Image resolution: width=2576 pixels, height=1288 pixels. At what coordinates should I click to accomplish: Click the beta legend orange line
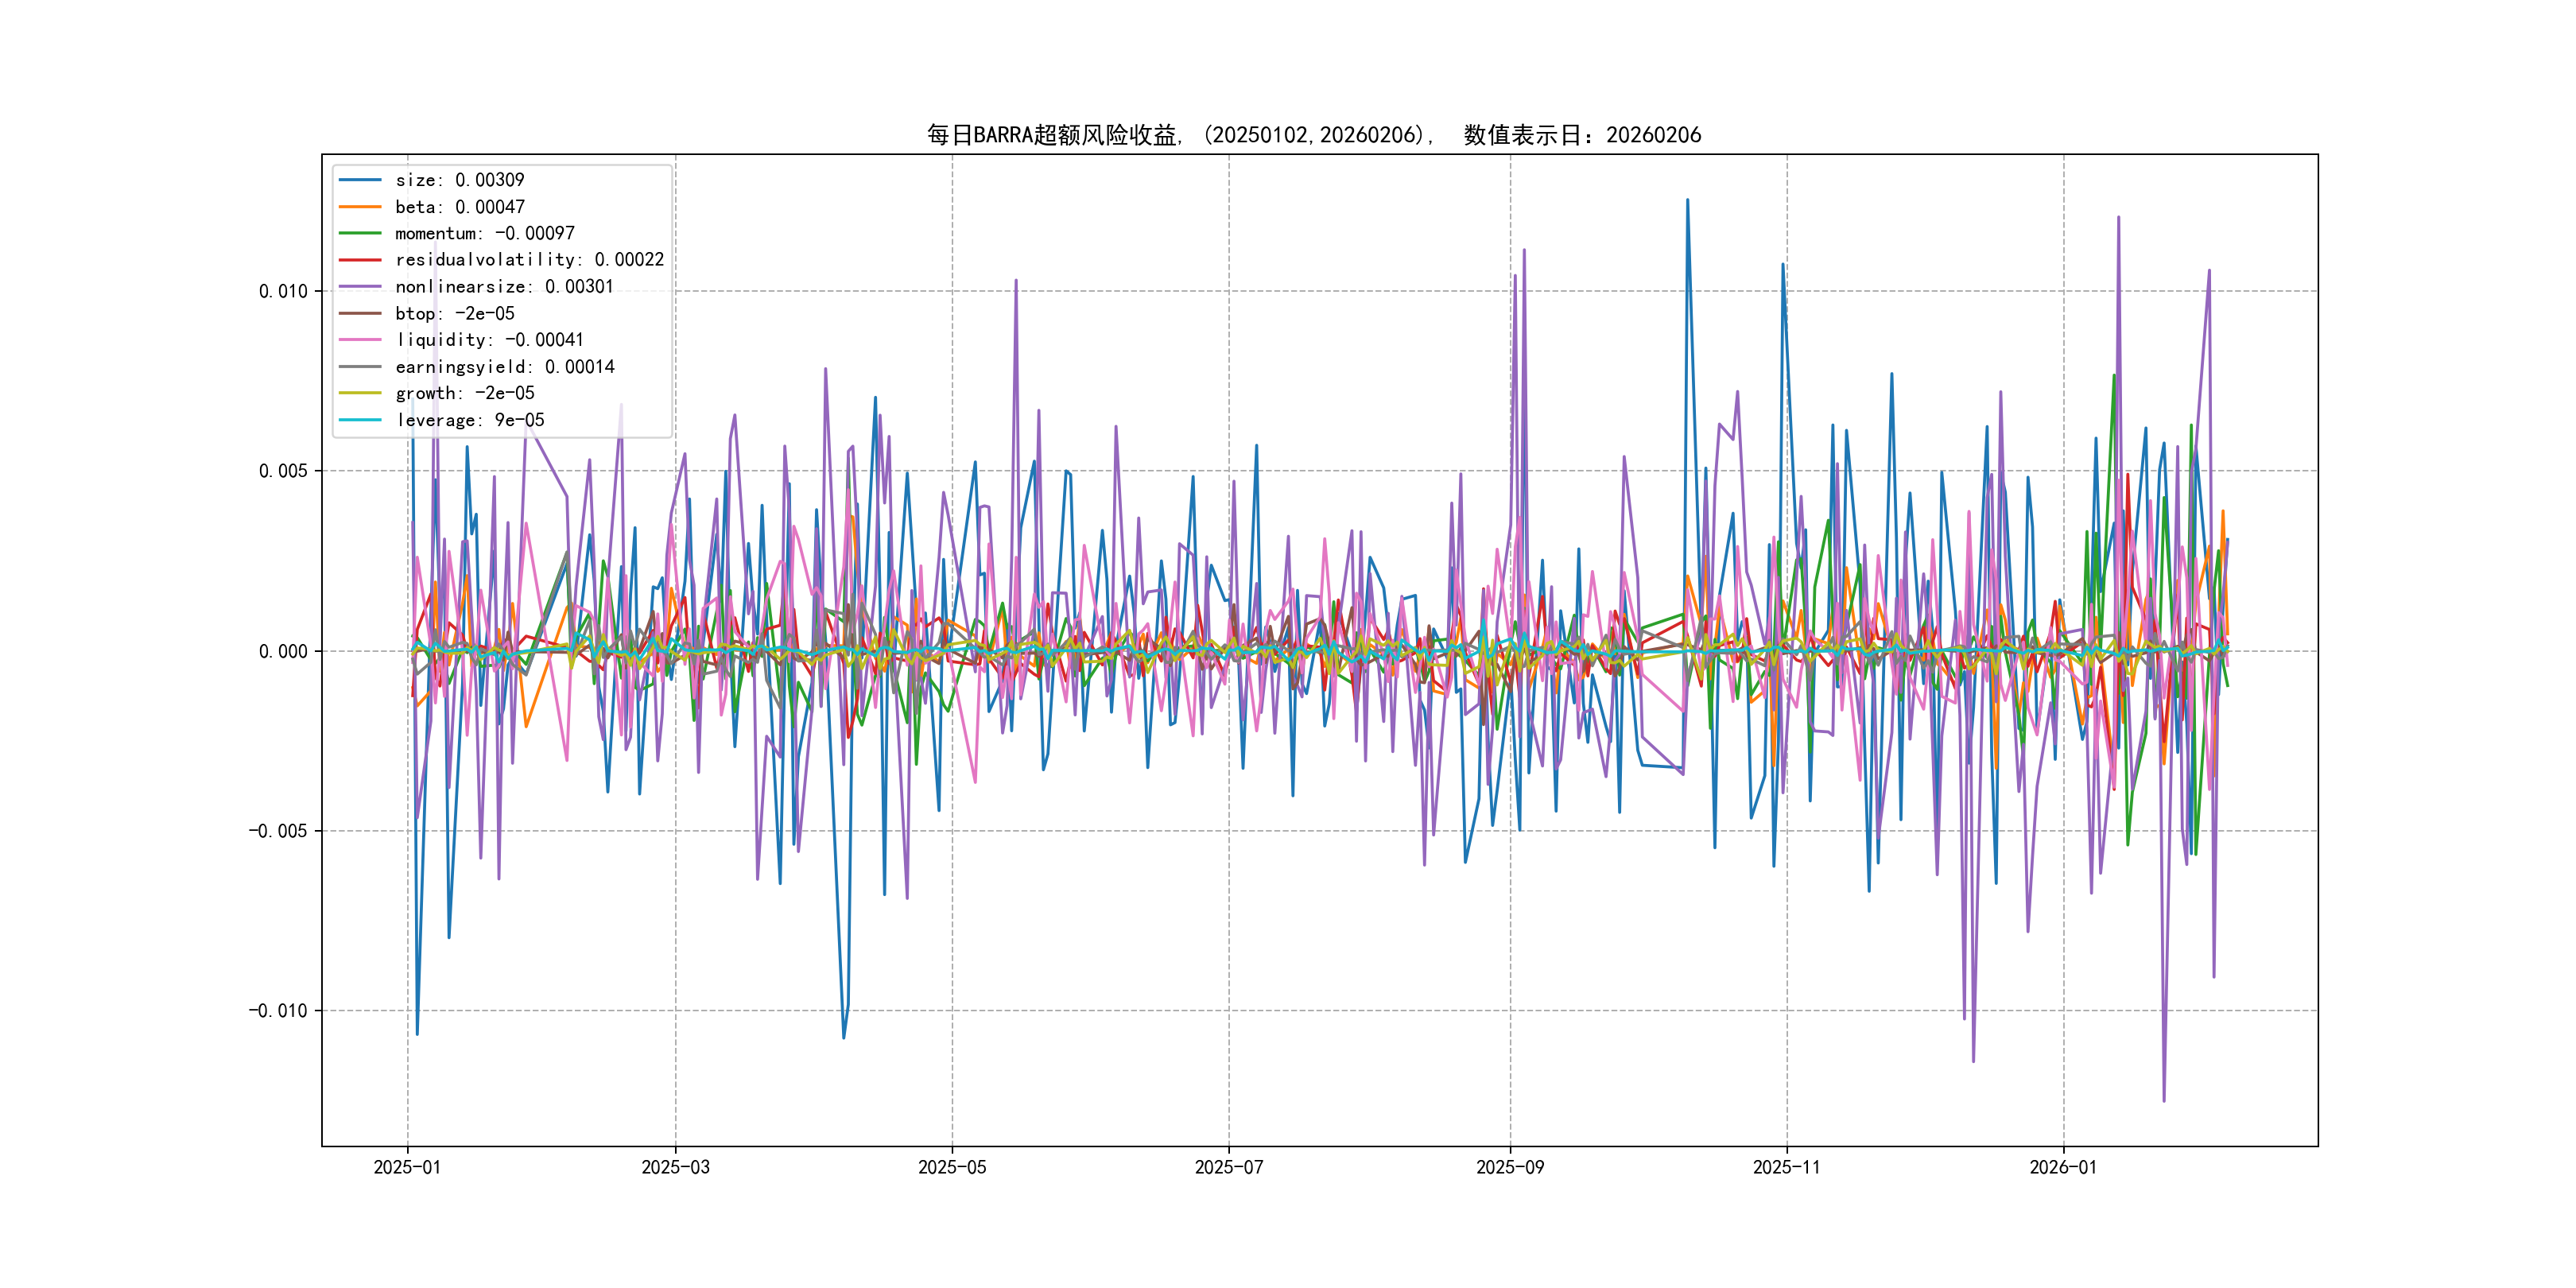pos(360,207)
